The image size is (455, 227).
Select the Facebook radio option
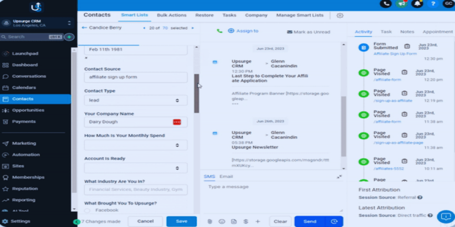[x=87, y=211]
